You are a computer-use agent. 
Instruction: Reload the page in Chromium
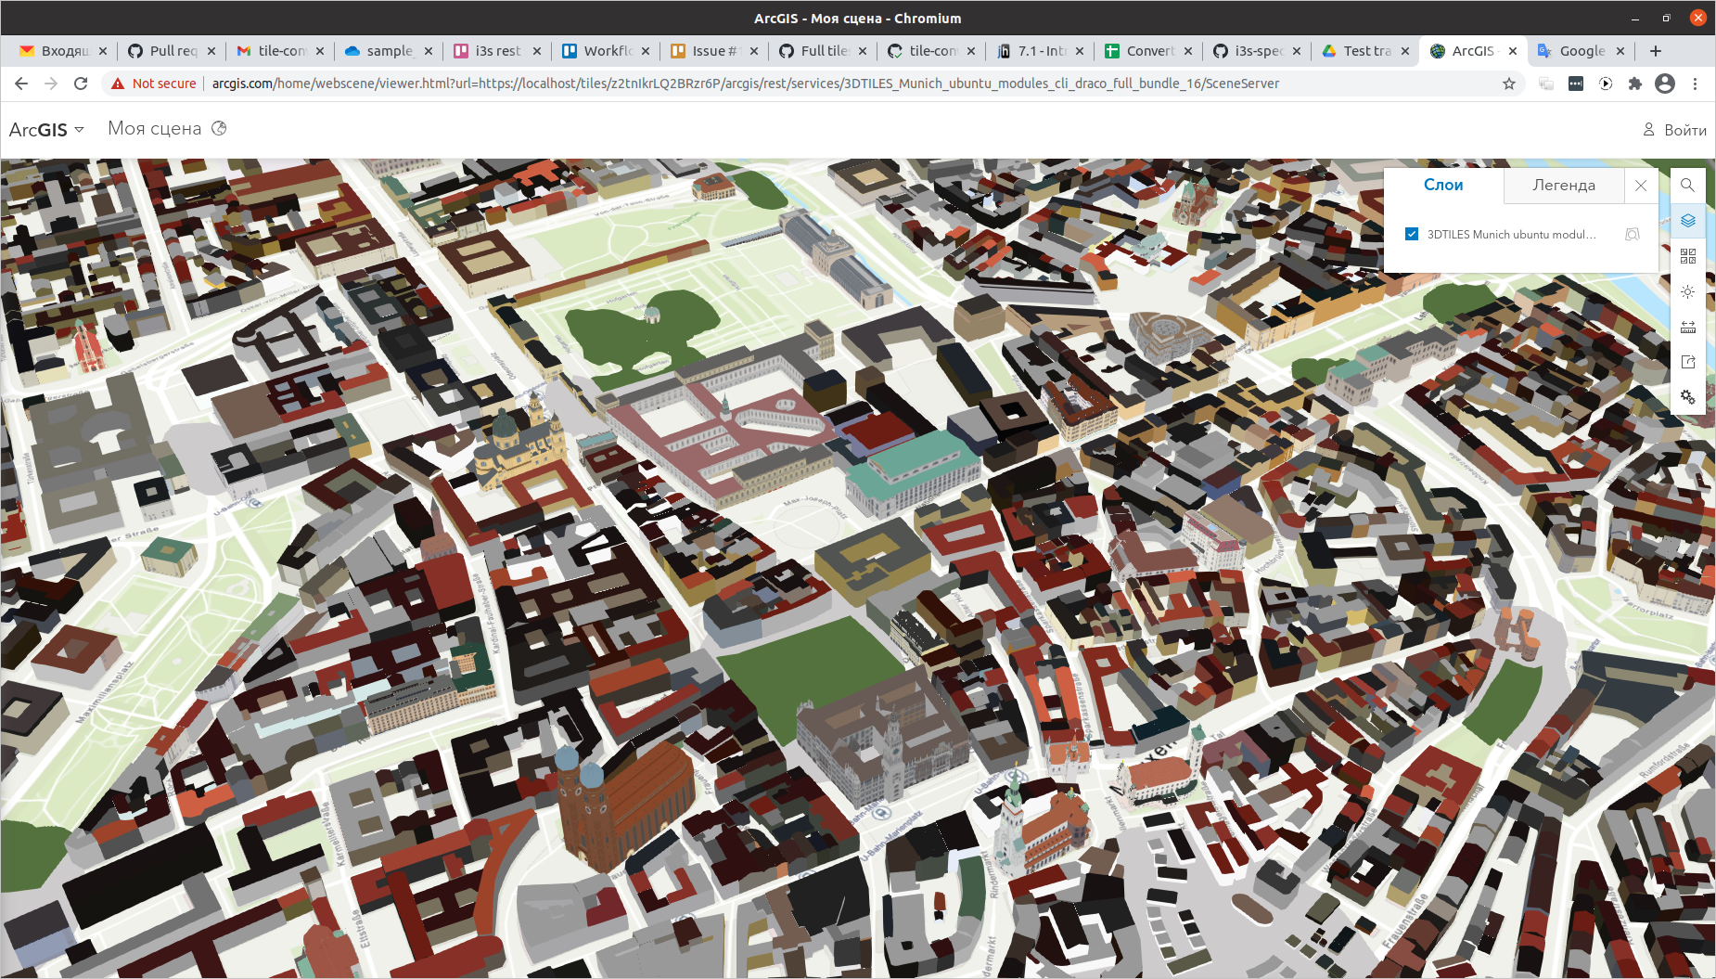click(x=82, y=83)
